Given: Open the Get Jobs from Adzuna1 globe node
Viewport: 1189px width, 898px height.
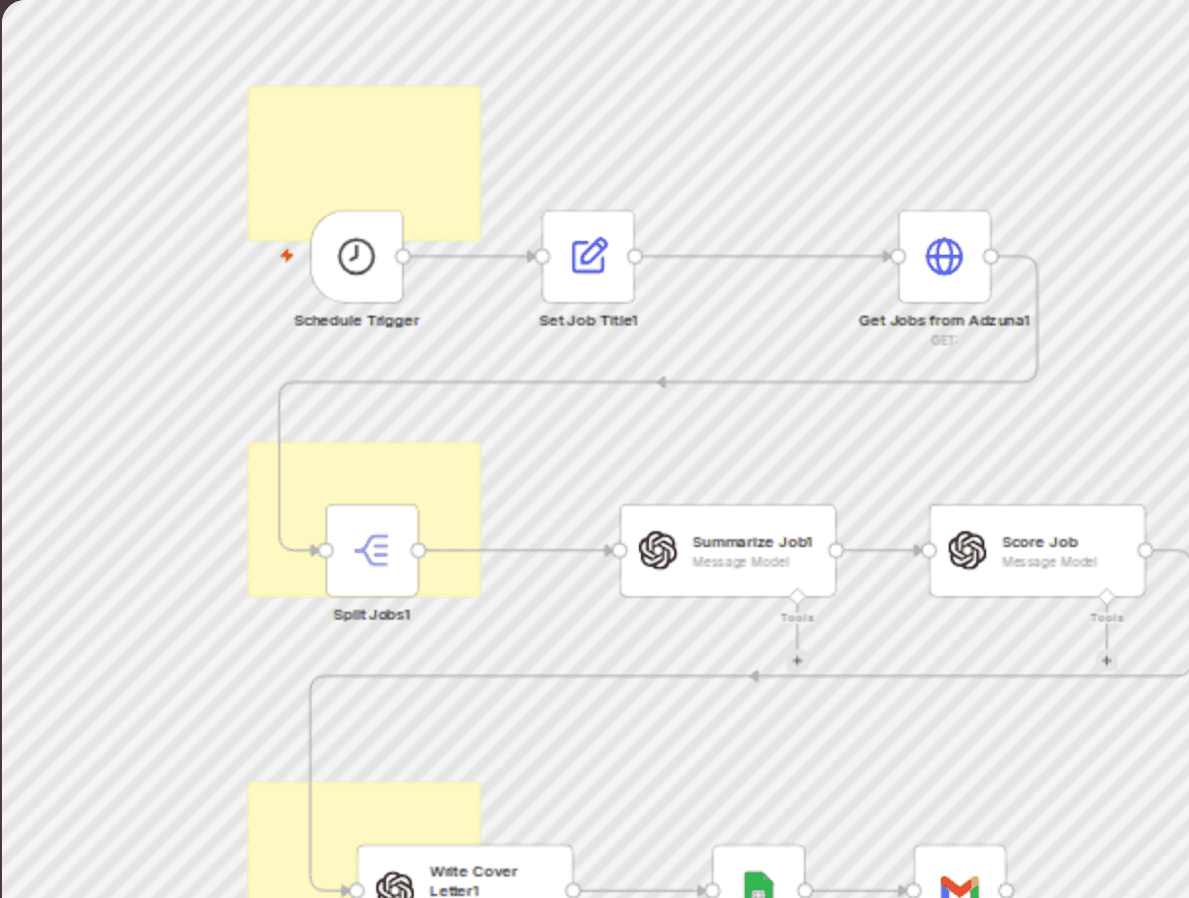Looking at the screenshot, I should point(945,257).
